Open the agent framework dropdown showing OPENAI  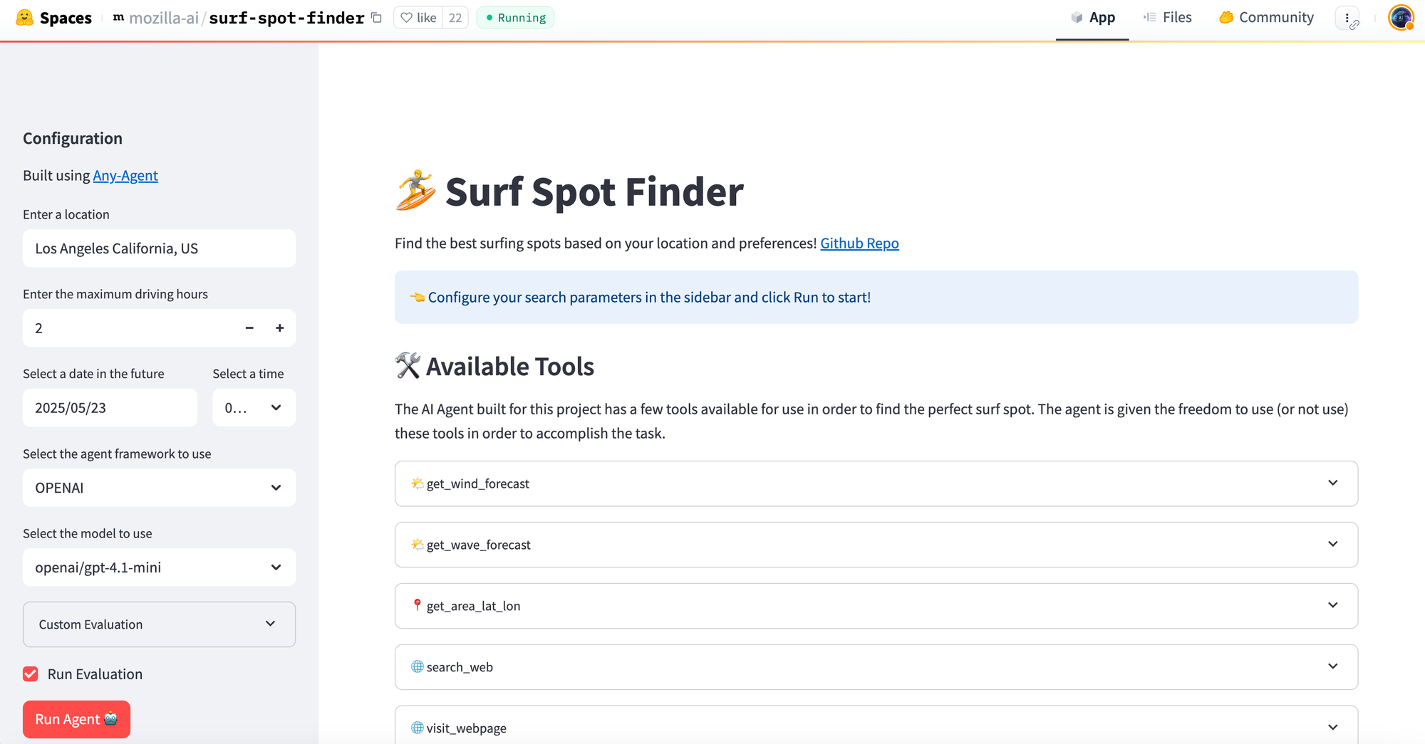[x=159, y=488]
